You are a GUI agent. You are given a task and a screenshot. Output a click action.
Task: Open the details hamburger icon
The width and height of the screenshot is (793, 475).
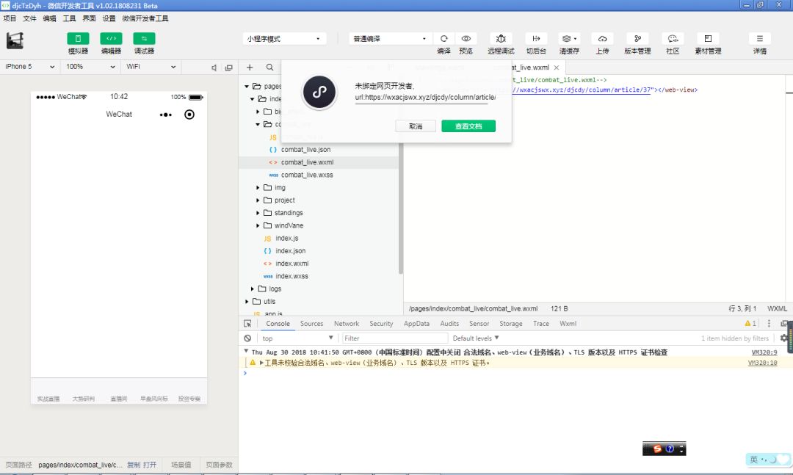click(x=760, y=38)
